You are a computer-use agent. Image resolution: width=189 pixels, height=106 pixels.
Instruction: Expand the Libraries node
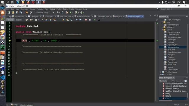pos(161,74)
